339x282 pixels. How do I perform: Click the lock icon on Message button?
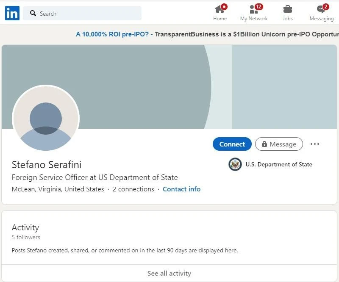point(264,144)
